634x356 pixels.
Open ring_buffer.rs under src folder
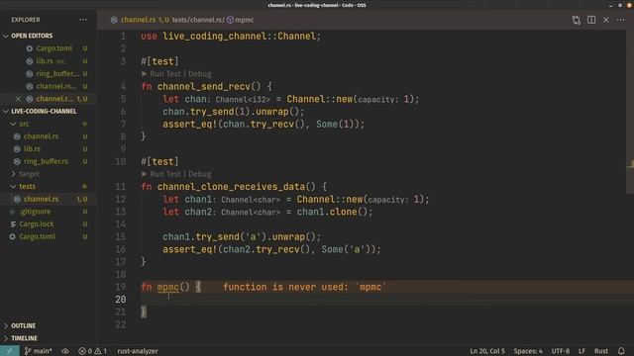point(46,161)
